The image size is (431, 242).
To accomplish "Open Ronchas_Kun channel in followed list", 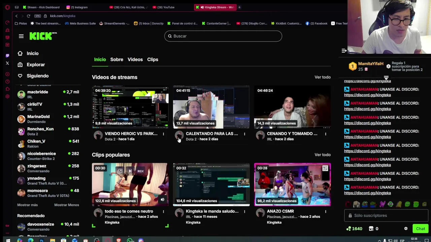I will [48, 131].
